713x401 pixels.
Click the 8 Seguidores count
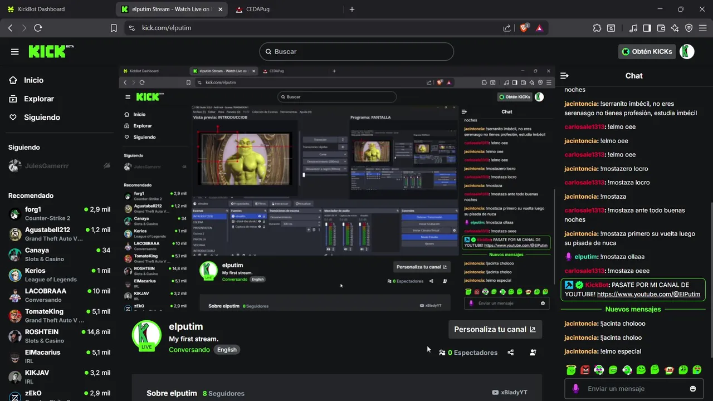(x=223, y=393)
